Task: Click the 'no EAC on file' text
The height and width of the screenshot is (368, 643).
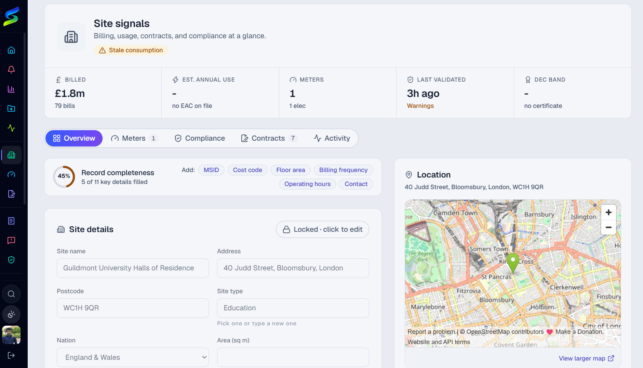Action: (x=192, y=106)
